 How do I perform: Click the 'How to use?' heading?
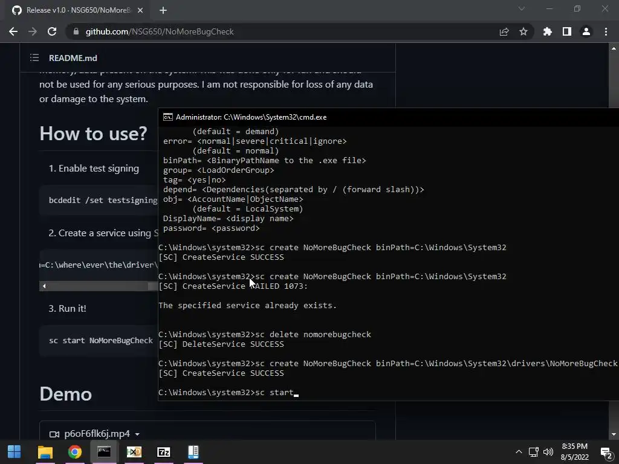tap(93, 134)
